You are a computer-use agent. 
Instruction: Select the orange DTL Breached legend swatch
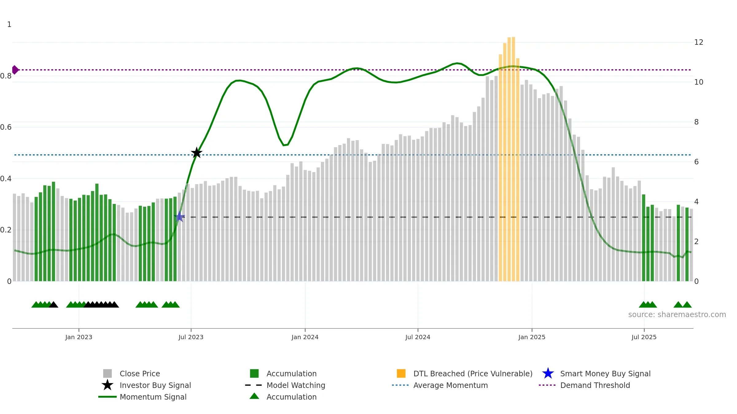coord(401,374)
